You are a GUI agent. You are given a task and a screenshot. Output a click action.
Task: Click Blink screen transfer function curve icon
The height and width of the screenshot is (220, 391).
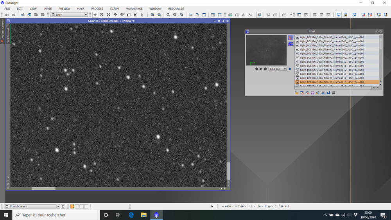point(291,44)
